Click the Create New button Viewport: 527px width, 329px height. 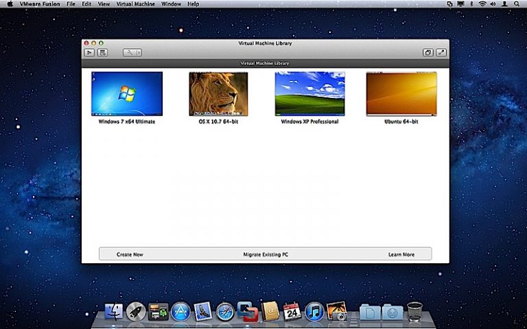tap(130, 254)
